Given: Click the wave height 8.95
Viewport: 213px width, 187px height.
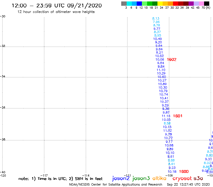Looking at the screenshot, I should tap(157, 35).
